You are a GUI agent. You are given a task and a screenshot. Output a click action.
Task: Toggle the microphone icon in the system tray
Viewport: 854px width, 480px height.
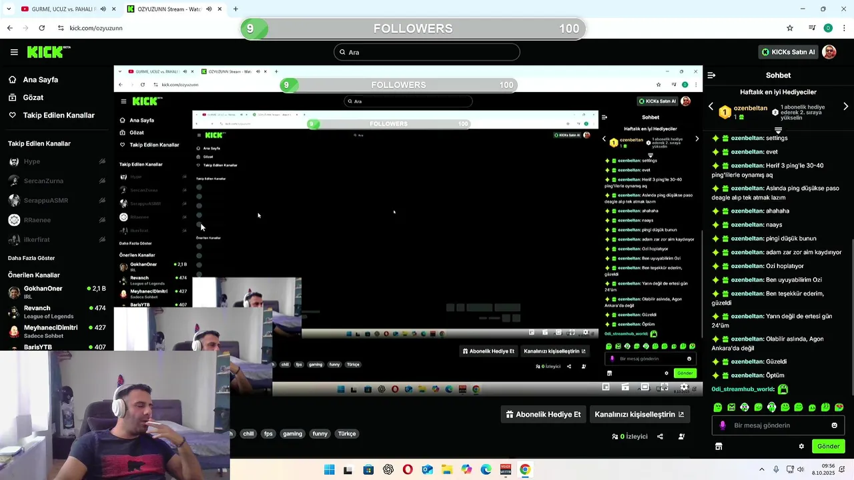pyautogui.click(x=775, y=469)
